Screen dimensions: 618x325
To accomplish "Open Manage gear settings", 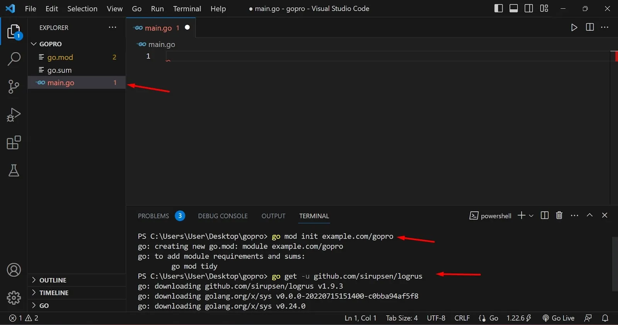I will [x=14, y=298].
